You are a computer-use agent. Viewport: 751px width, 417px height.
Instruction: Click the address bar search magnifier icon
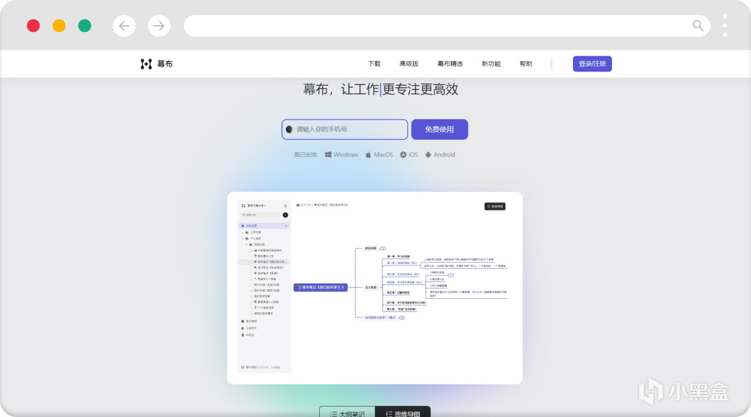[x=698, y=26]
